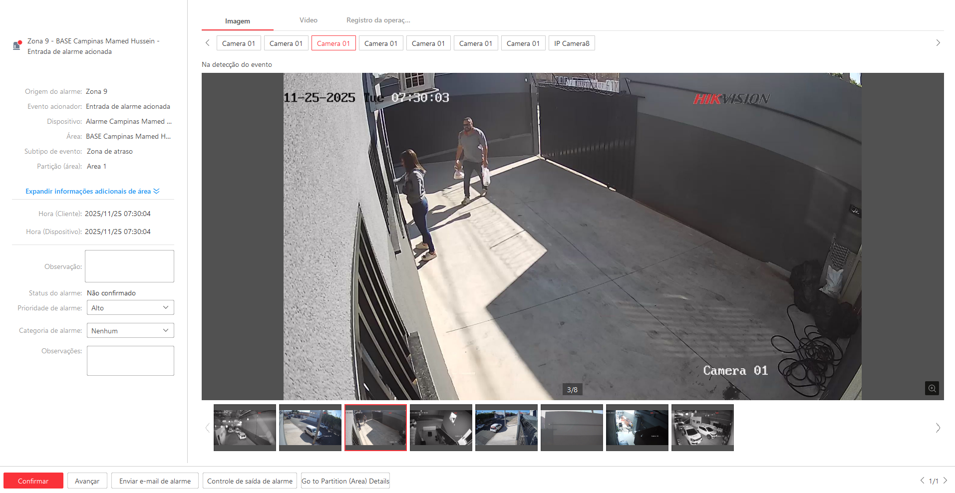The width and height of the screenshot is (955, 493).
Task: Expand informações adicionais de área
Action: pyautogui.click(x=92, y=192)
